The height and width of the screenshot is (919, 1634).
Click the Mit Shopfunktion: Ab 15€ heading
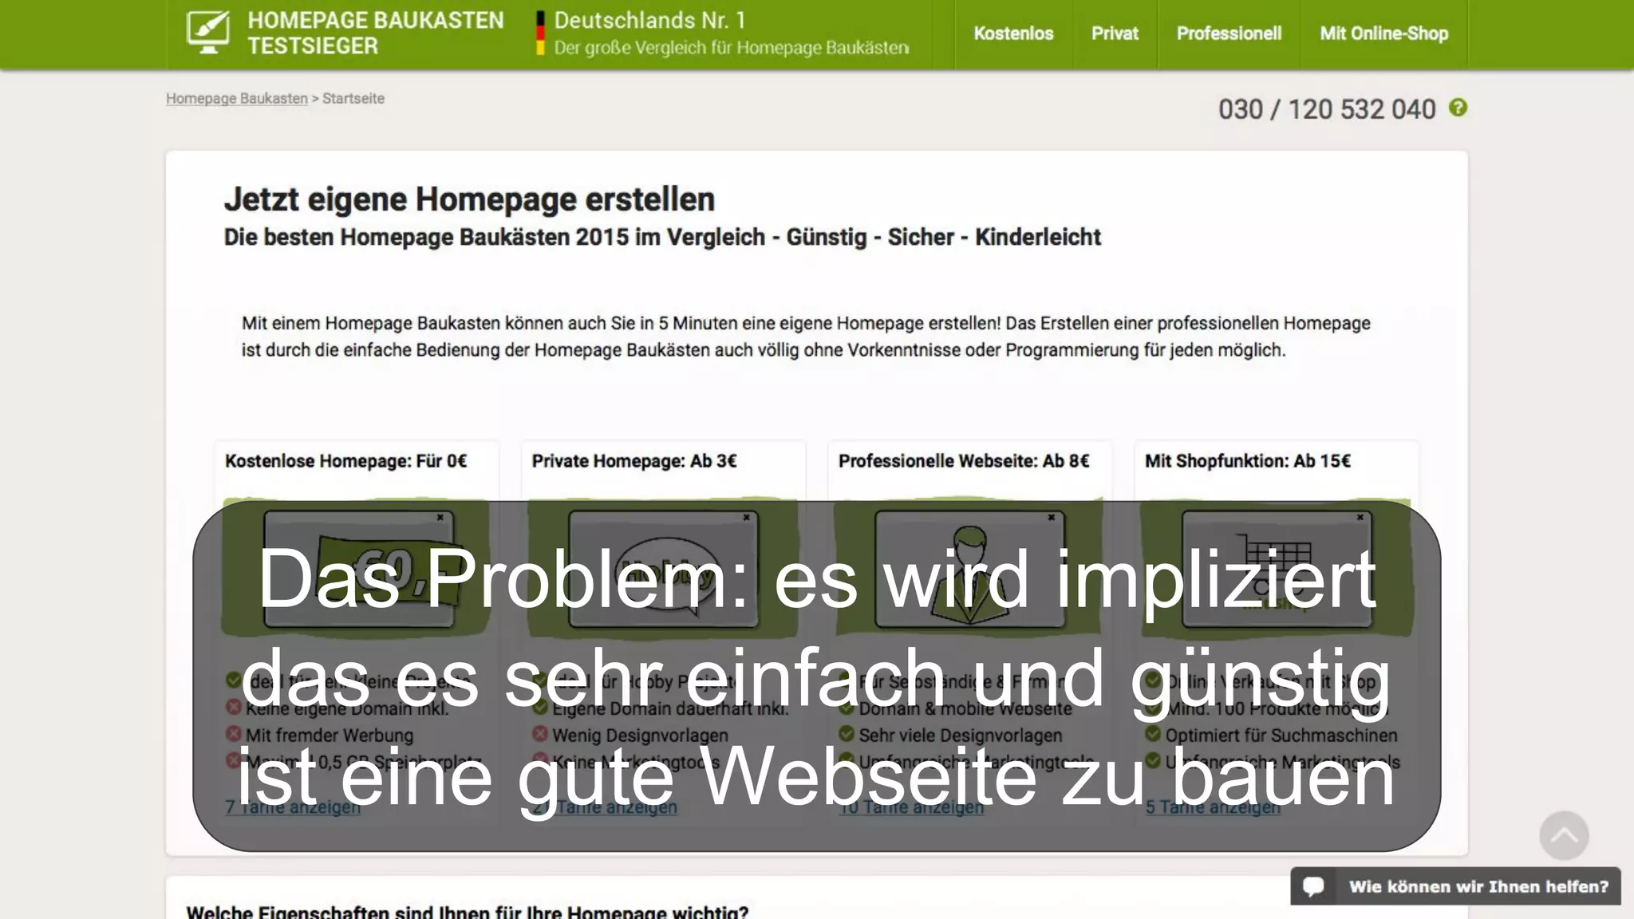[1247, 461]
